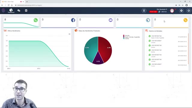
Task: Open the chat conversations icon
Action: pos(19,10)
